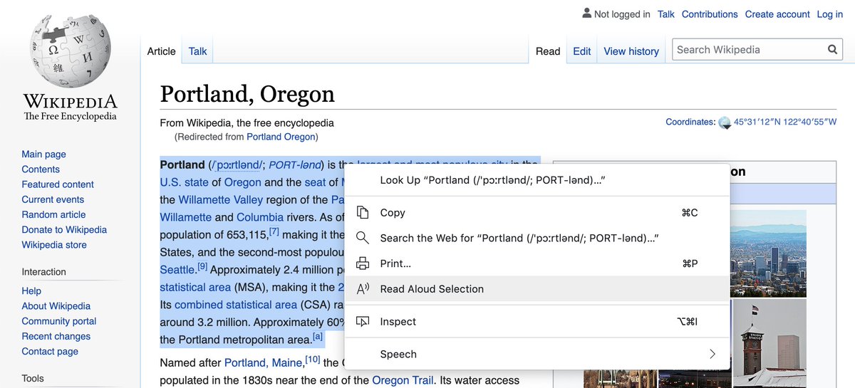Choose Read Aloud Selection
The image size is (855, 388).
(x=537, y=289)
